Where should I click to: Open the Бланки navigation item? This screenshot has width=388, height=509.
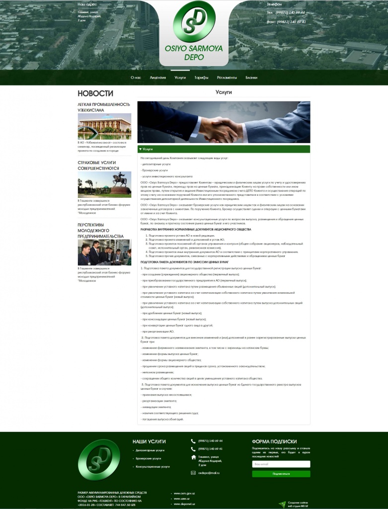pyautogui.click(x=251, y=78)
